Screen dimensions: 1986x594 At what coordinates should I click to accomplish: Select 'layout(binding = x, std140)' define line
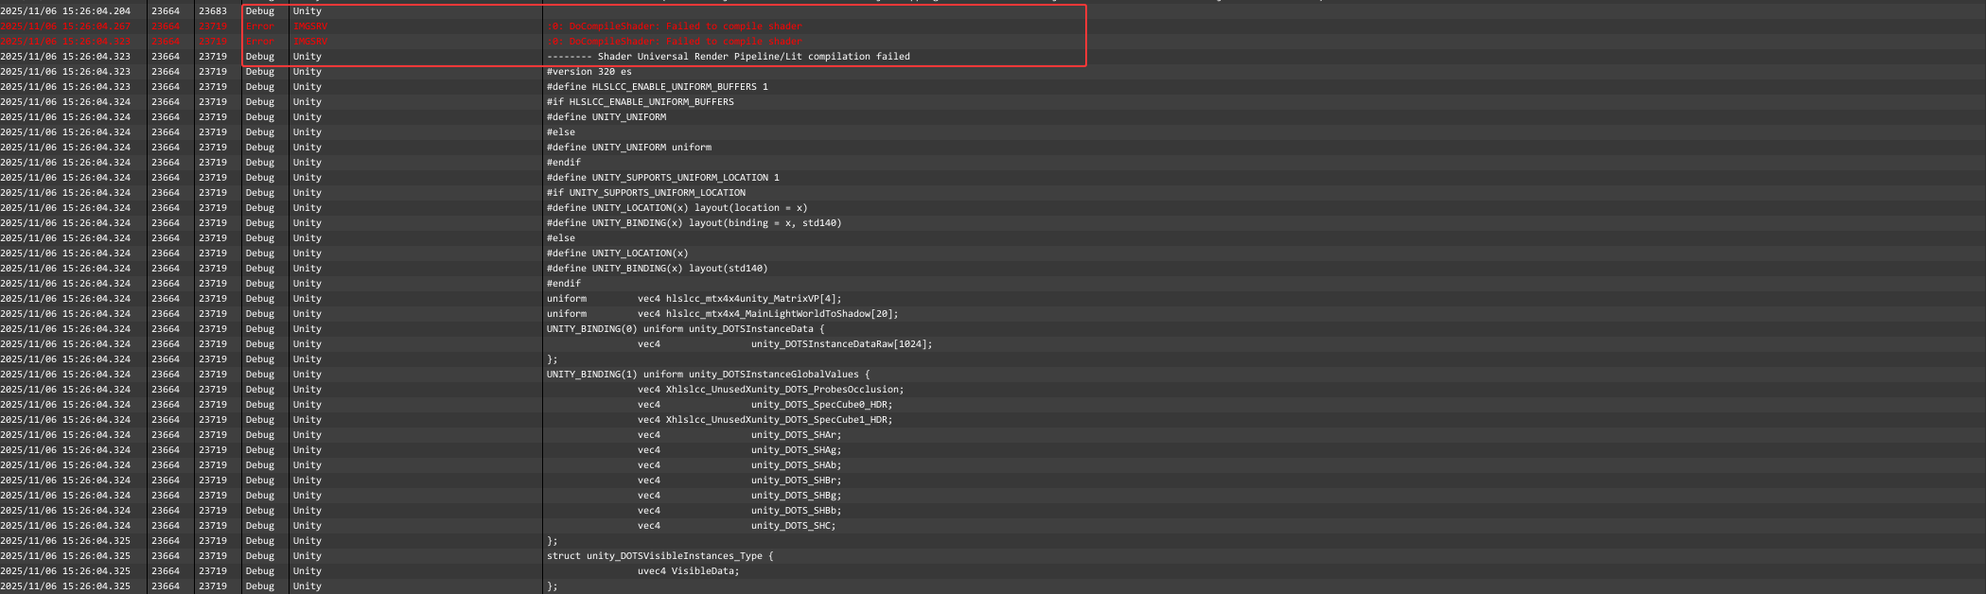pyautogui.click(x=694, y=223)
